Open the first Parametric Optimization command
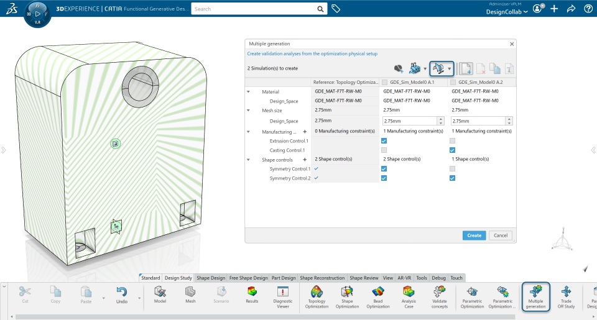 click(472, 297)
